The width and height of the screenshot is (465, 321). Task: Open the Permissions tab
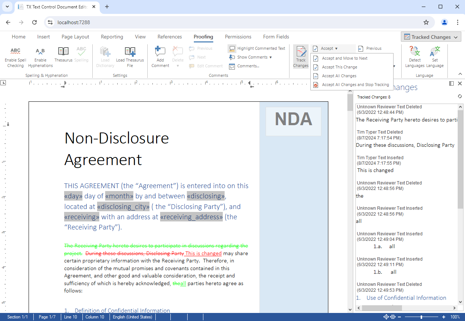tap(238, 37)
